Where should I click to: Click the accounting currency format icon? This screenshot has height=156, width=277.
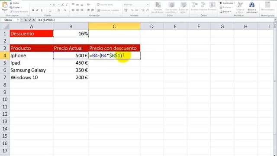pyautogui.click(x=126, y=10)
